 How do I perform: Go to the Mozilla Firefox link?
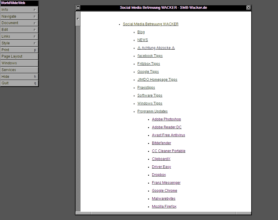[x=164, y=206]
